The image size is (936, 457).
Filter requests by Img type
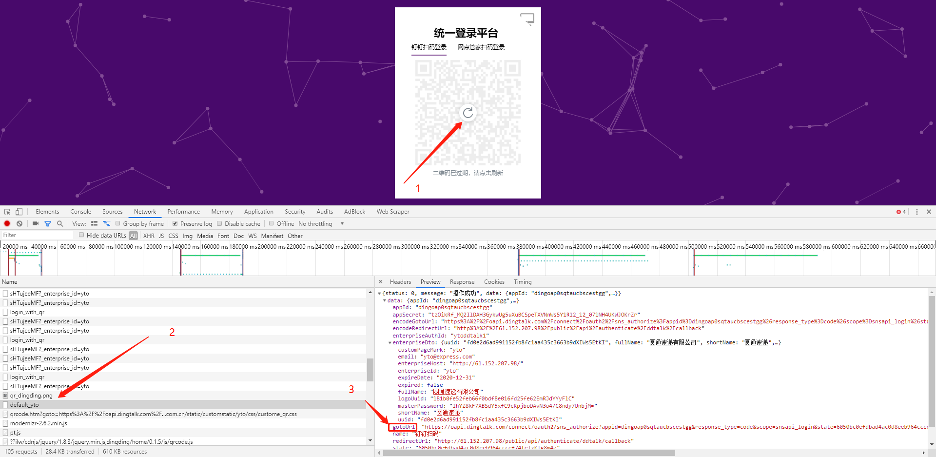pyautogui.click(x=188, y=236)
